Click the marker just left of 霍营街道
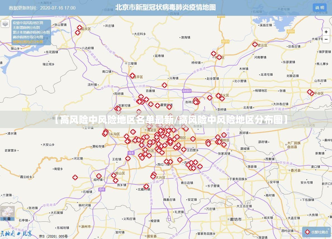332x239 pixels. [157, 105]
